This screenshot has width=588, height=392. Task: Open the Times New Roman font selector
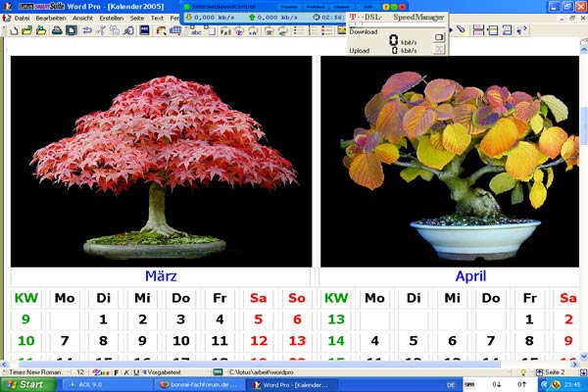[34, 372]
